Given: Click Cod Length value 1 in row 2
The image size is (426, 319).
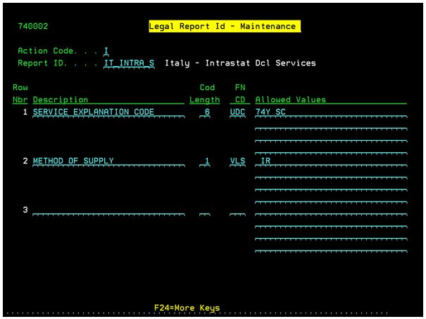Looking at the screenshot, I should pos(205,161).
